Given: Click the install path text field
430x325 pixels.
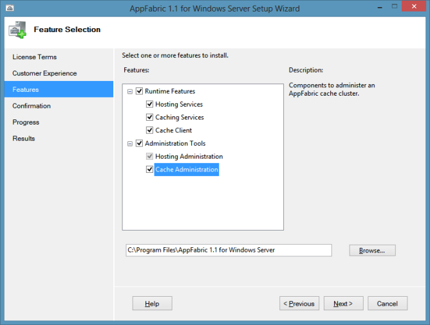Looking at the screenshot, I should pyautogui.click(x=229, y=250).
